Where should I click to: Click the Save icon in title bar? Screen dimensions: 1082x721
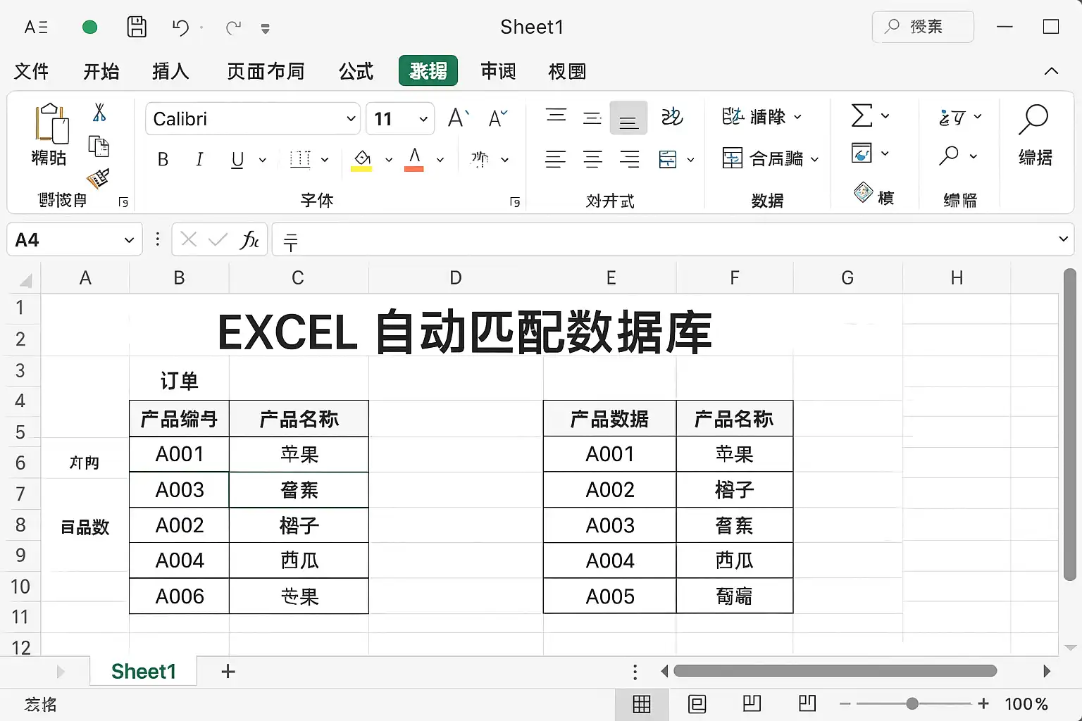tap(137, 27)
